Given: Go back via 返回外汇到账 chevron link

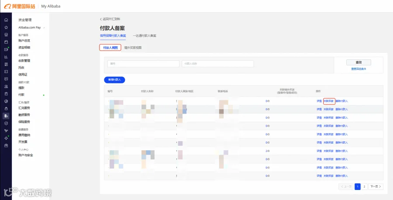Looking at the screenshot, I should click(110, 19).
